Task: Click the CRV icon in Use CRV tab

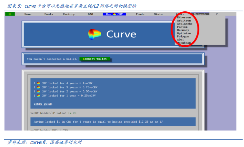Action: point(114,14)
